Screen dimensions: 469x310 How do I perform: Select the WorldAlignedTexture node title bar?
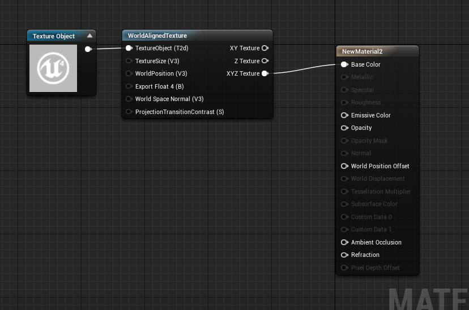(198, 36)
